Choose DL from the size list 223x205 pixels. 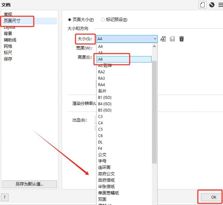point(124,142)
